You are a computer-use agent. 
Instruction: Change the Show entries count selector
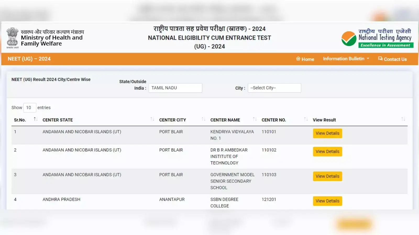[30, 108]
